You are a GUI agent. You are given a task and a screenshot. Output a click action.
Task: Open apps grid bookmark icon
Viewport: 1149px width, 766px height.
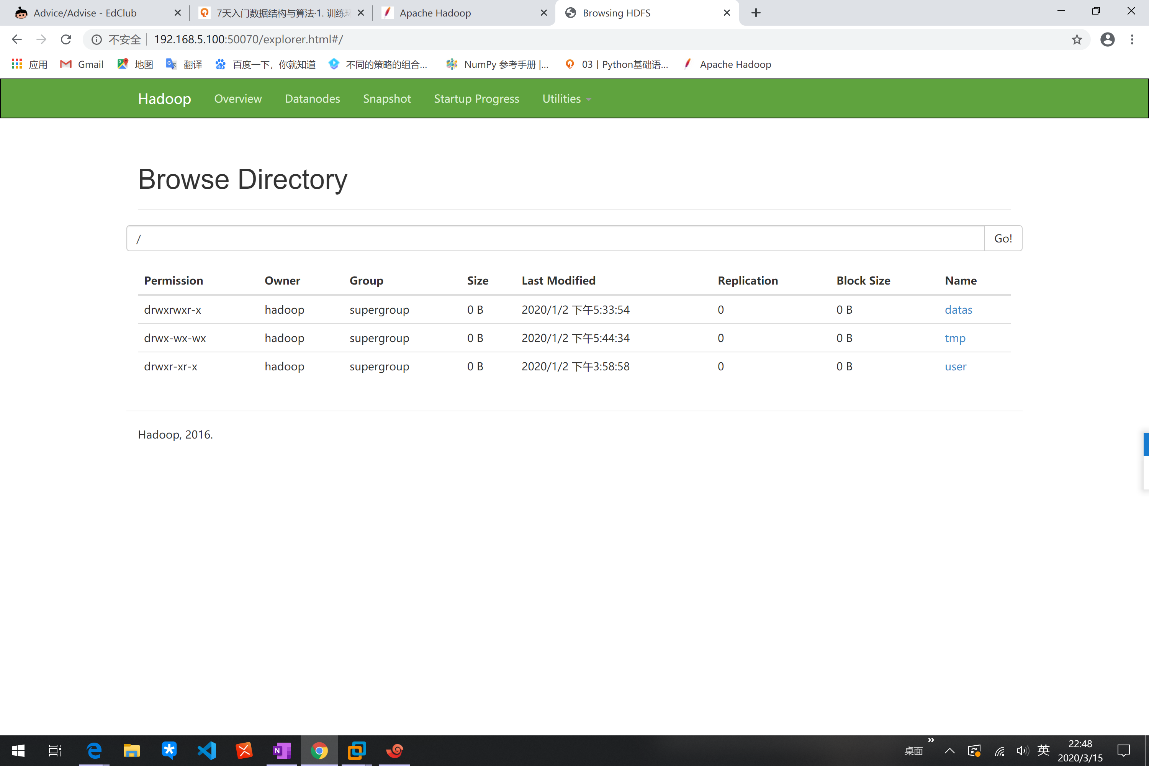pos(17,64)
